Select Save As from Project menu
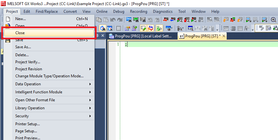Viewport: 278px width, 140px height. [23, 47]
